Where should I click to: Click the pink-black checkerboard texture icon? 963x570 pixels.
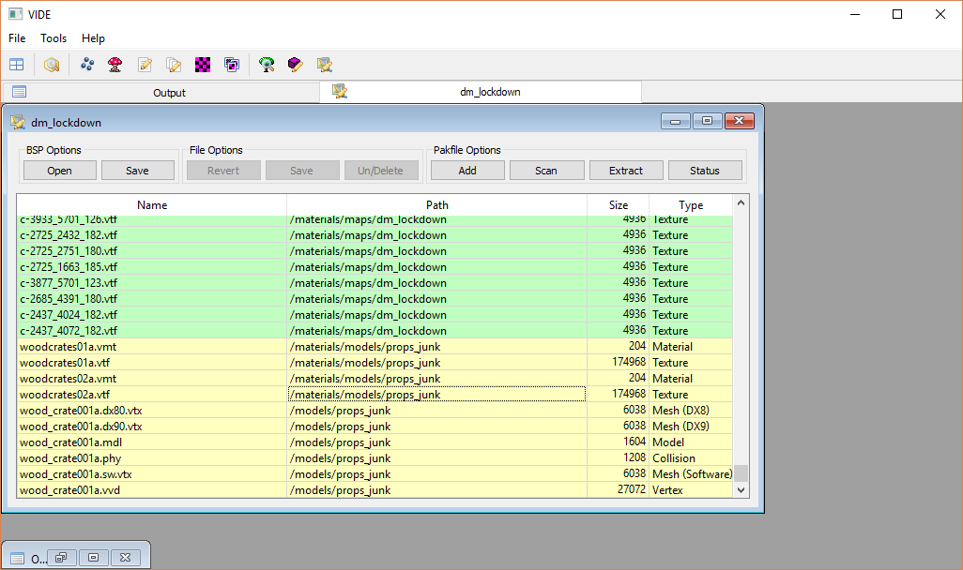203,65
